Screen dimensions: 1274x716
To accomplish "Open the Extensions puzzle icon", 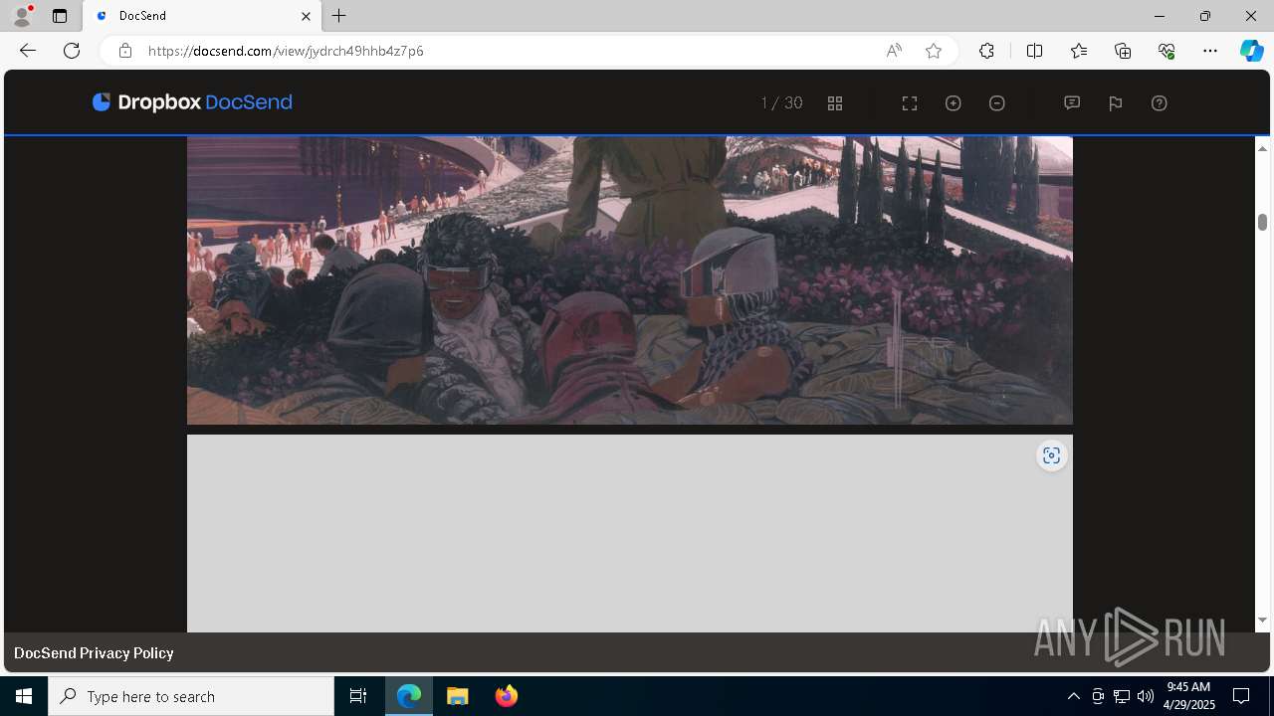I will point(986,51).
